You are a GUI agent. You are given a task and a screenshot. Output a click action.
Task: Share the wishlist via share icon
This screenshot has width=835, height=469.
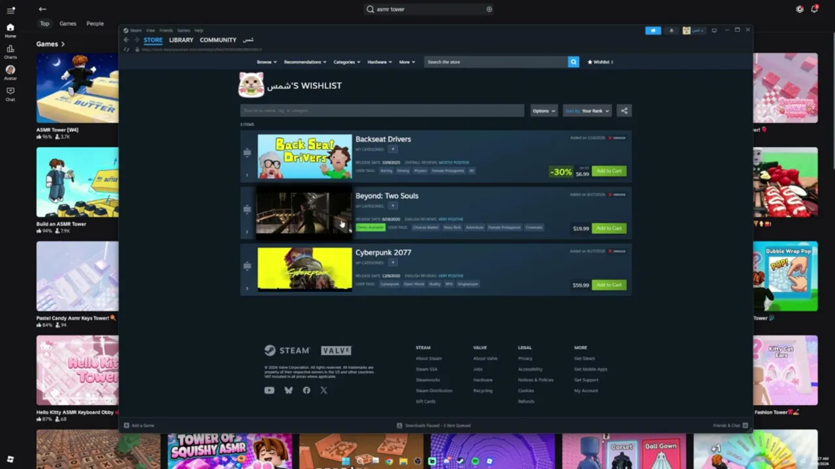click(x=624, y=111)
